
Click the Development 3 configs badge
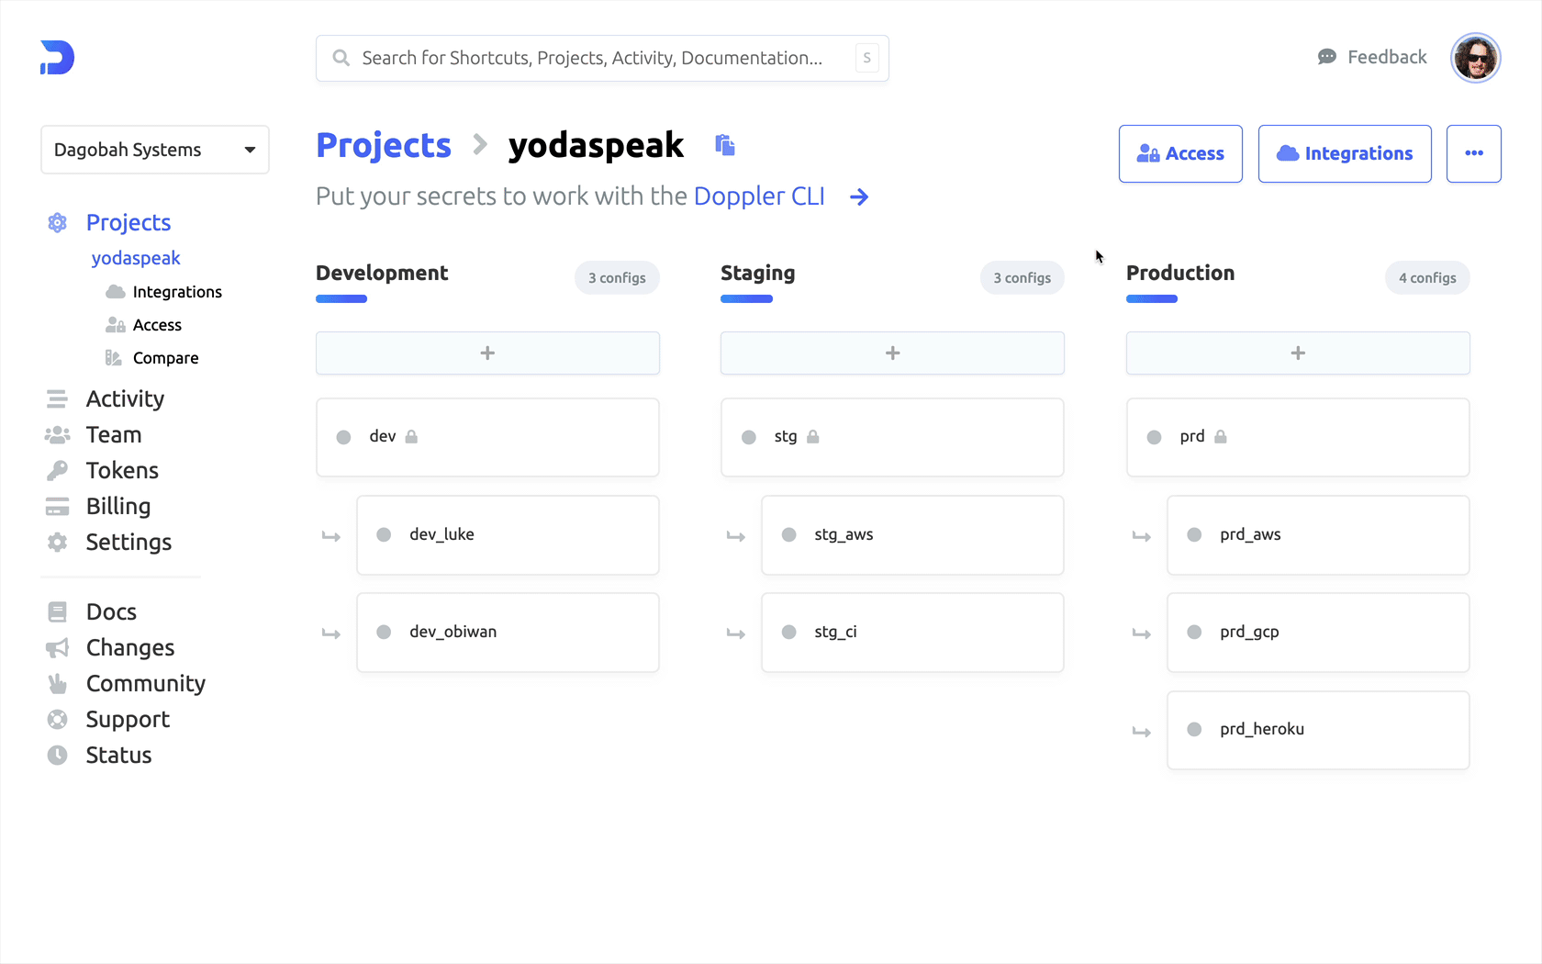[x=617, y=278]
